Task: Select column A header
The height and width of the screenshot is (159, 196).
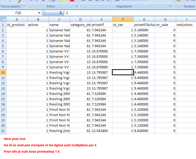Action: click(x=17, y=19)
